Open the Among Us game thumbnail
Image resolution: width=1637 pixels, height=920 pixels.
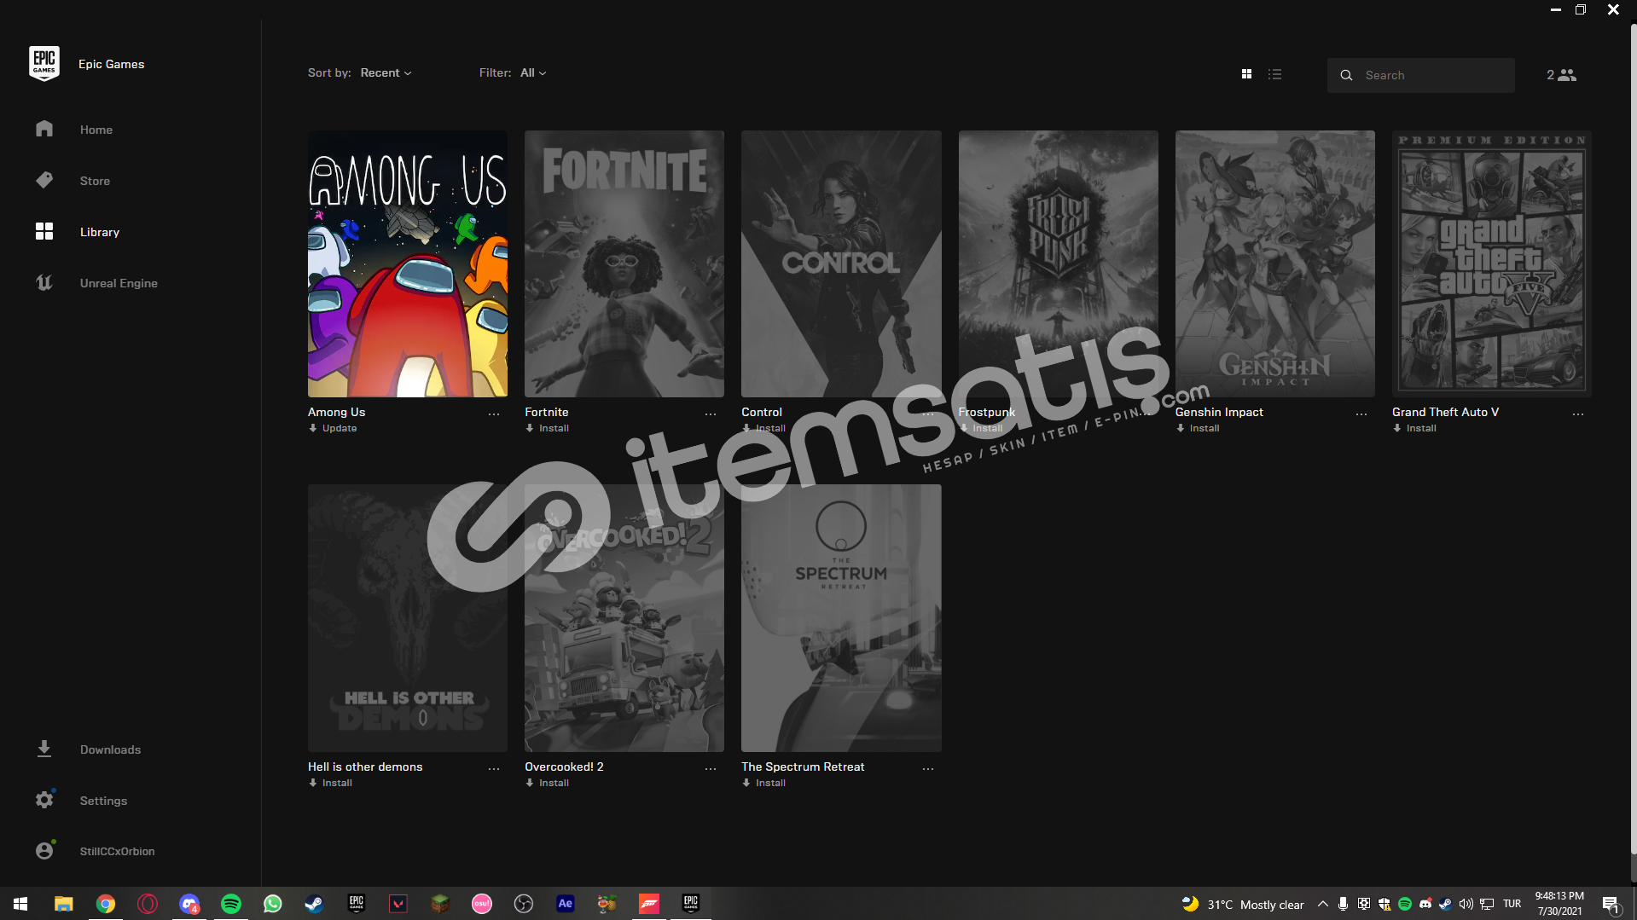pos(408,263)
